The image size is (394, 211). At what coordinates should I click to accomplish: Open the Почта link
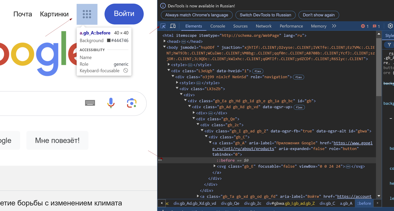pyautogui.click(x=23, y=14)
